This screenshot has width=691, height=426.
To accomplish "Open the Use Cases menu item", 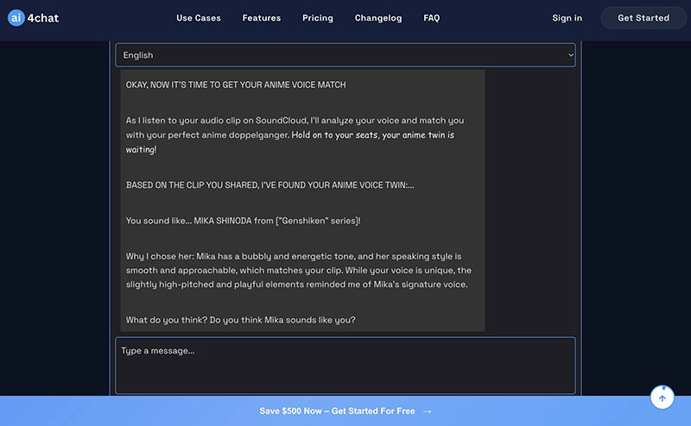I will pyautogui.click(x=199, y=18).
